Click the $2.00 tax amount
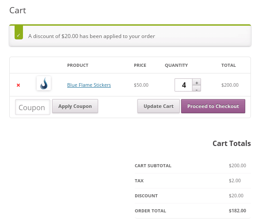This screenshot has width=262, height=219. pos(235,181)
